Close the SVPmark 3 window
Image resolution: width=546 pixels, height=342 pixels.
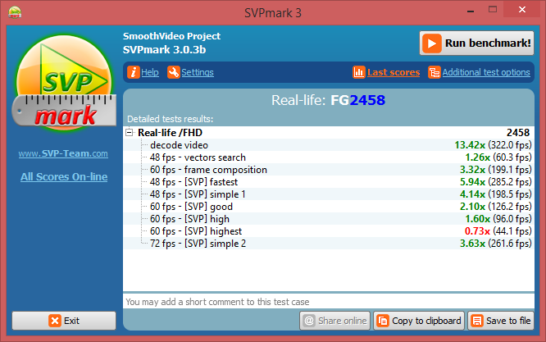(521, 10)
